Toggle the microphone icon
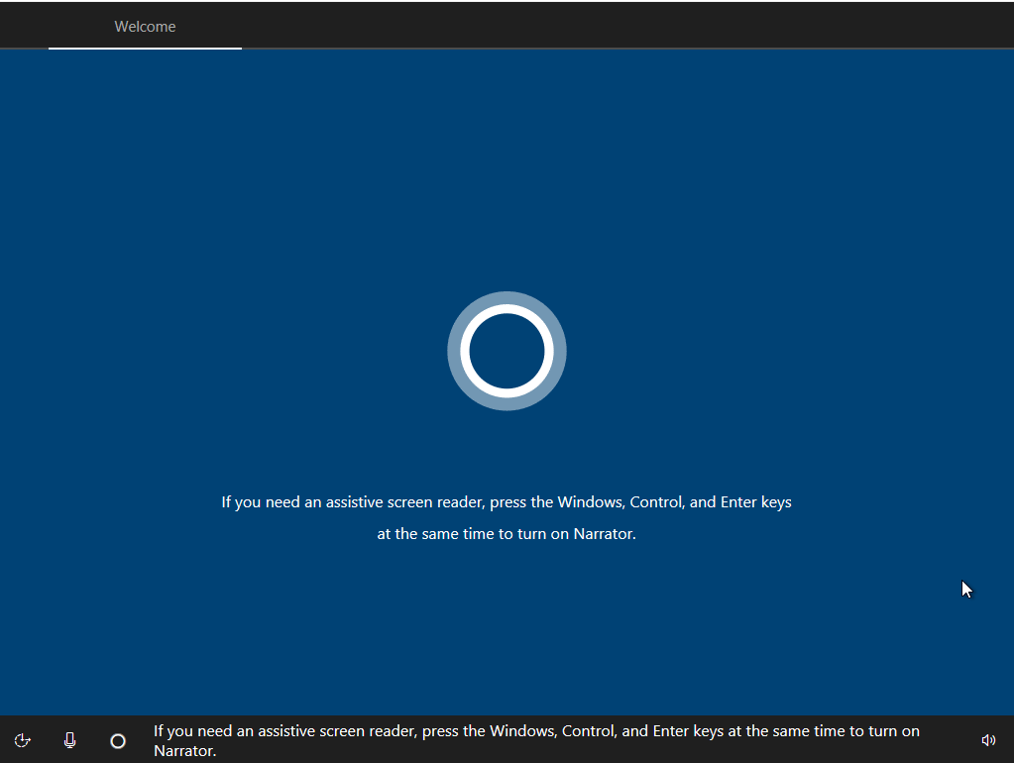This screenshot has width=1014, height=763. click(x=69, y=740)
